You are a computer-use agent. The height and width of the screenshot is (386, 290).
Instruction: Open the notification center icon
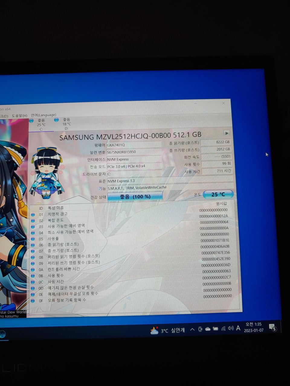click(272, 327)
